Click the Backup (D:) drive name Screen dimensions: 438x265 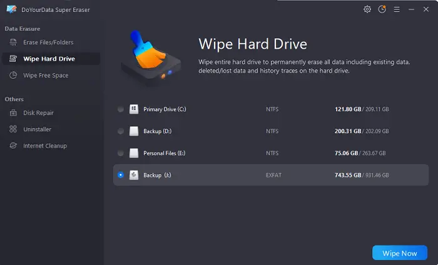(x=158, y=131)
